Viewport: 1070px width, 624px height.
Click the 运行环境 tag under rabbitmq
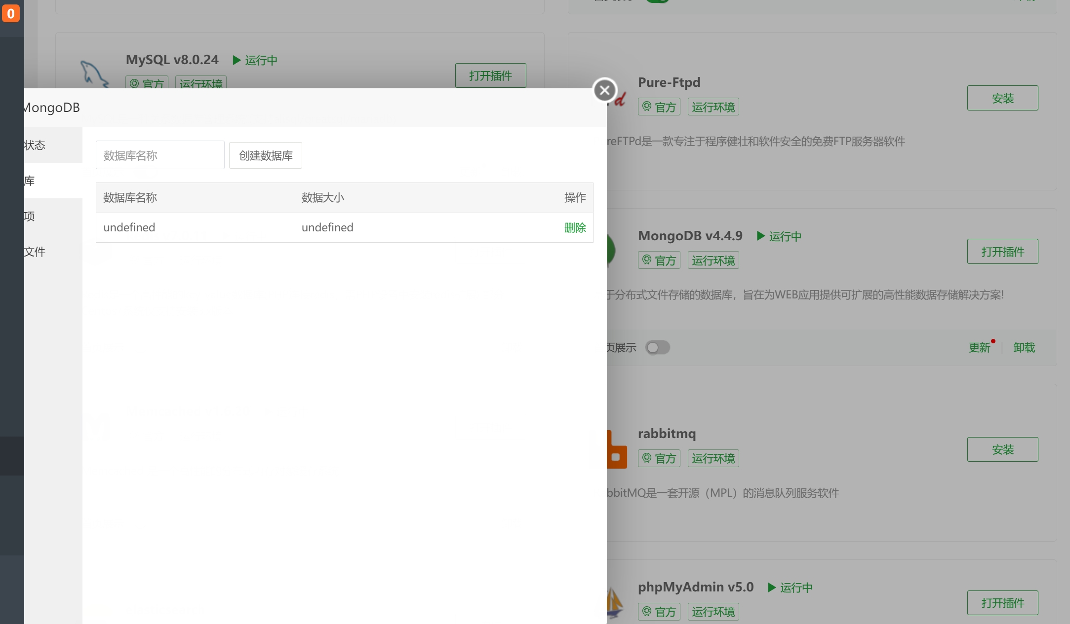point(713,458)
